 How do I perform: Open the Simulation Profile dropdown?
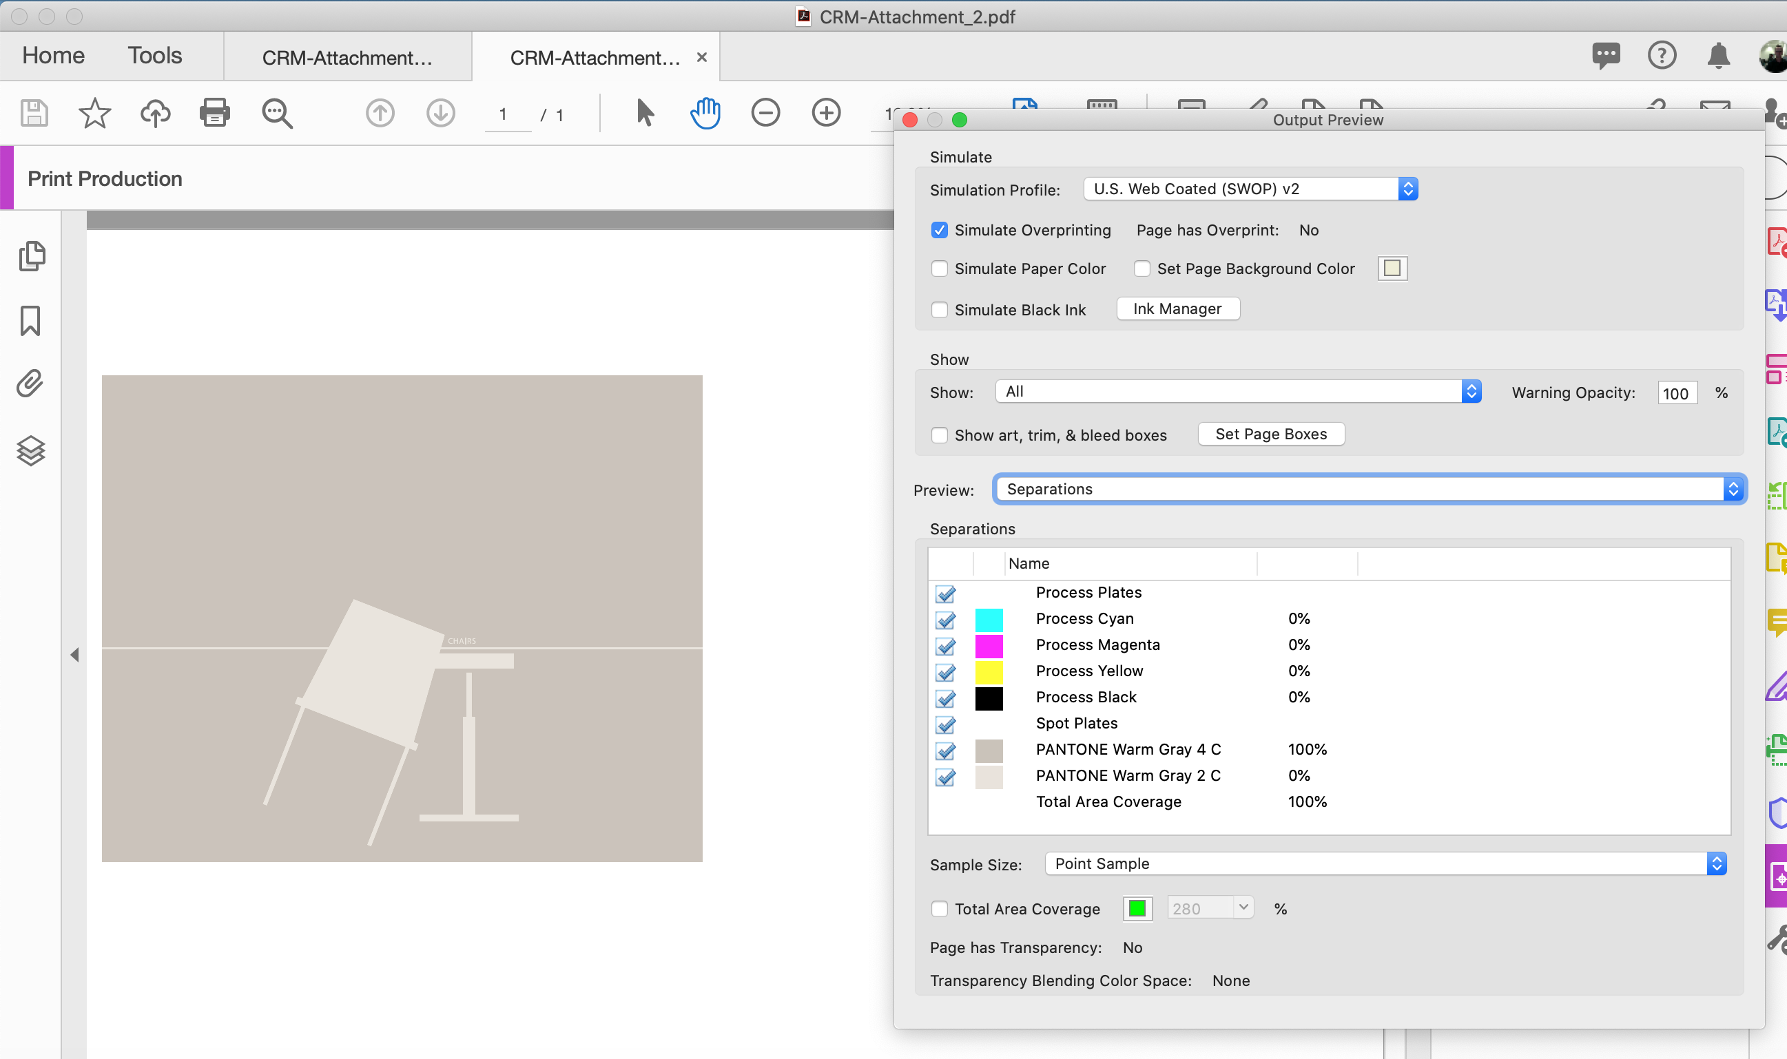coord(1250,189)
